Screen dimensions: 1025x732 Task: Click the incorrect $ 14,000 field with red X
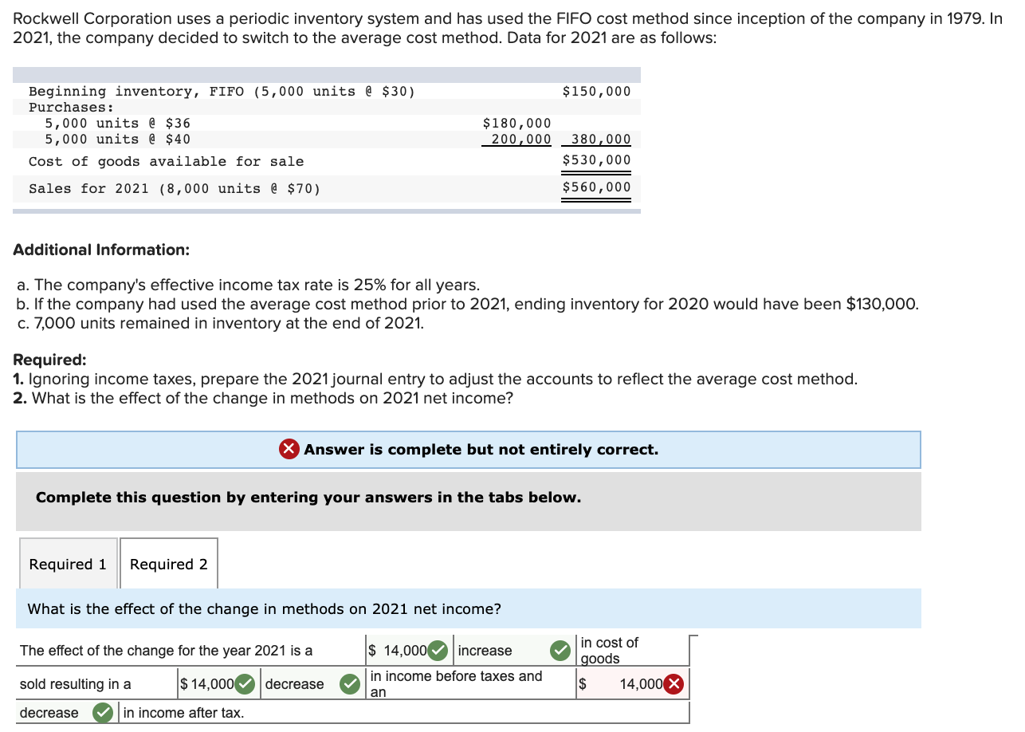point(631,684)
